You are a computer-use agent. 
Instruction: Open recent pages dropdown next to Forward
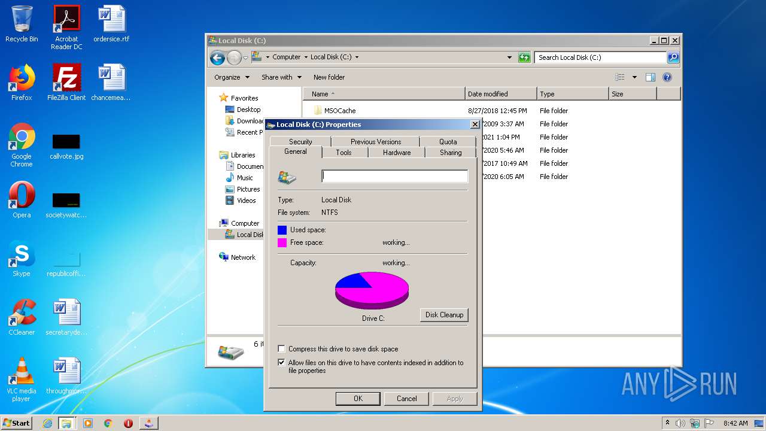point(245,57)
